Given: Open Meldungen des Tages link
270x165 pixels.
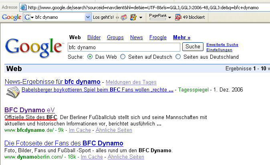Looking at the screenshot, I should coord(131,82).
